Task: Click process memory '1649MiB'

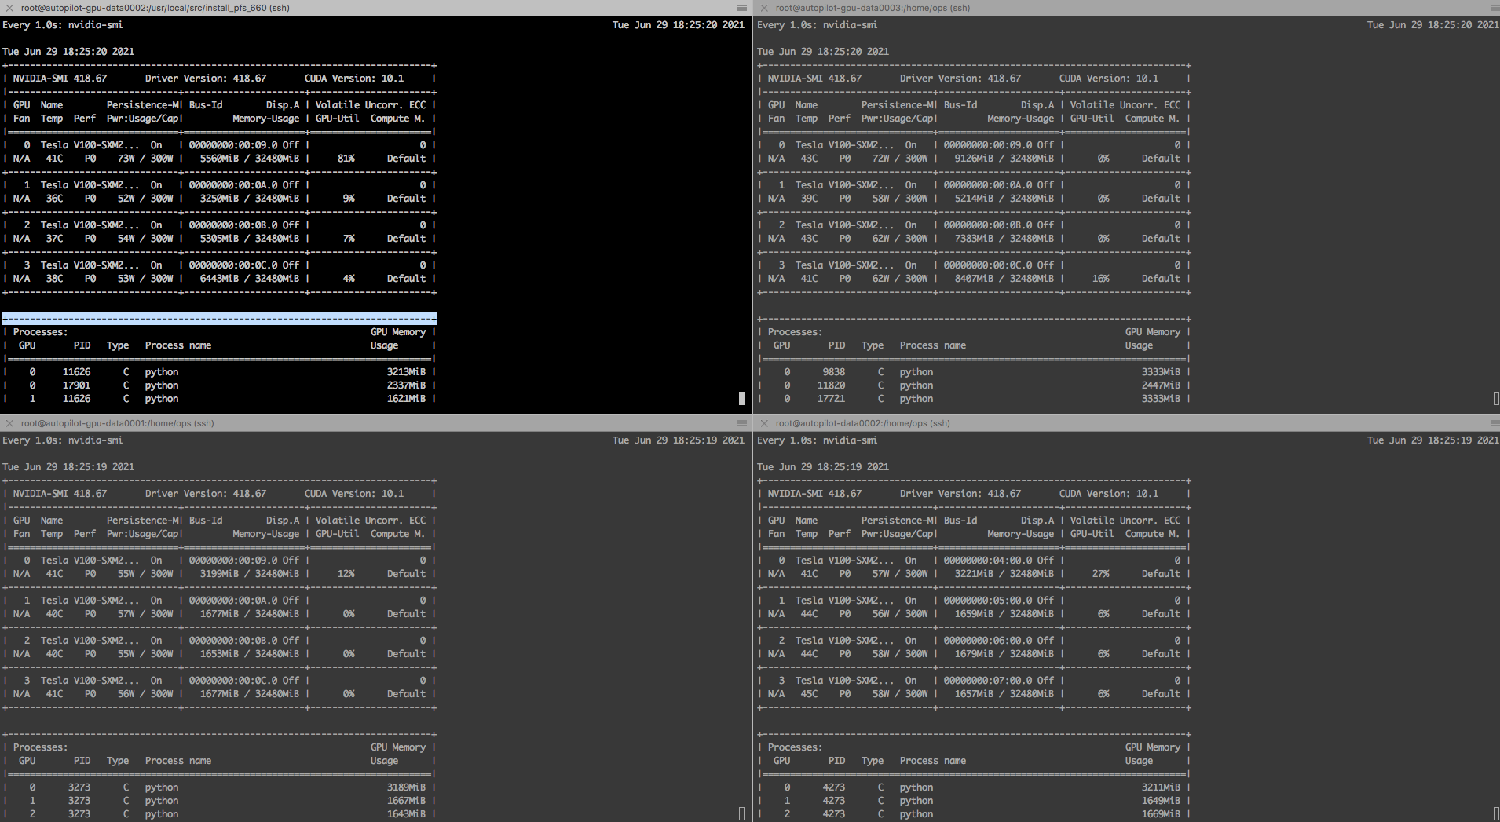Action: pyautogui.click(x=1161, y=801)
